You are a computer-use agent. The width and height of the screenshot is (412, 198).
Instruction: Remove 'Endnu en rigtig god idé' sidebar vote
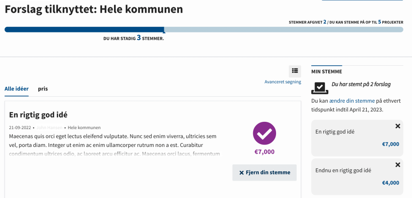pyautogui.click(x=397, y=165)
